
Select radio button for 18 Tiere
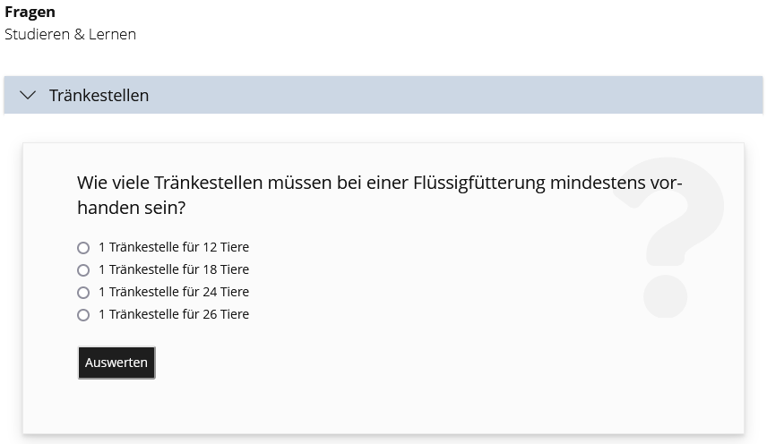coord(83,270)
